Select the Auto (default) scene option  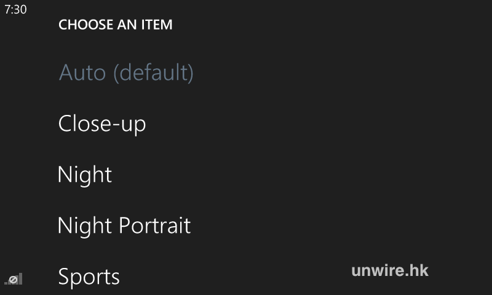[126, 73]
